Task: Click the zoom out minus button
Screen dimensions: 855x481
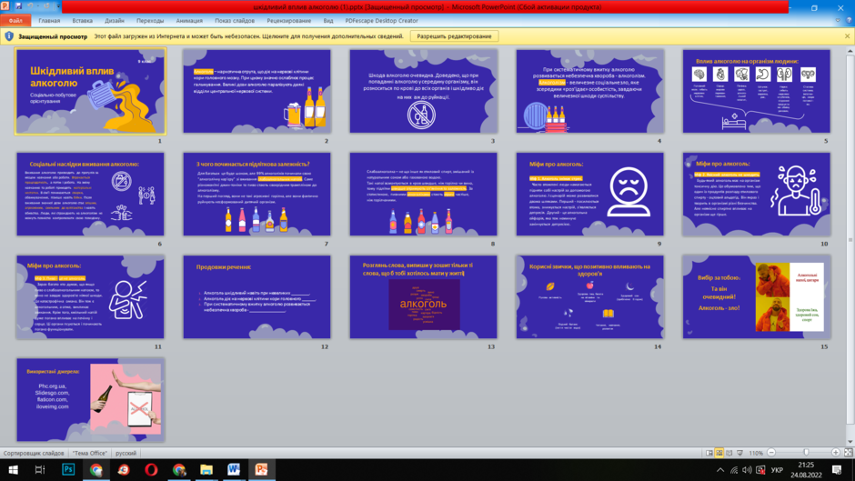Action: 771,453
